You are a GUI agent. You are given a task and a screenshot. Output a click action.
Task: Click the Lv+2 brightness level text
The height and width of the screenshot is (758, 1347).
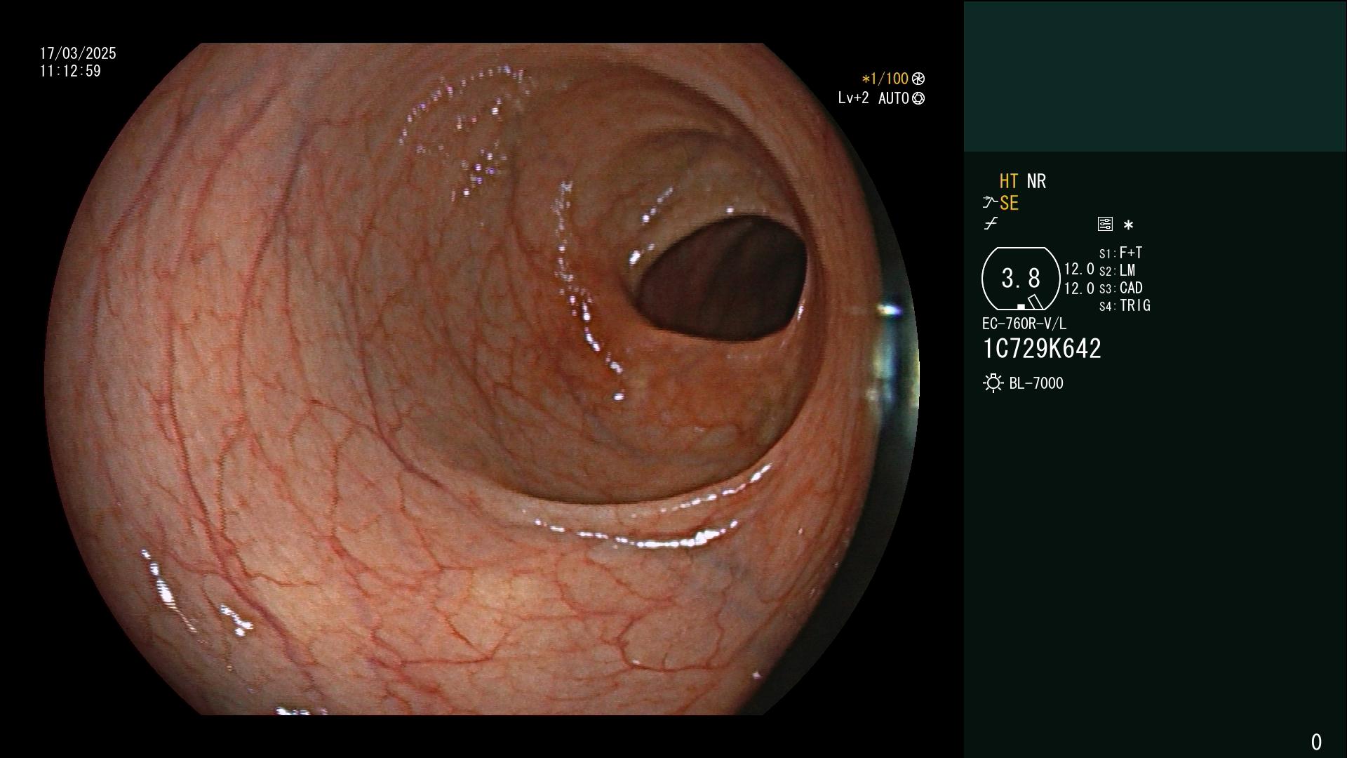(853, 98)
